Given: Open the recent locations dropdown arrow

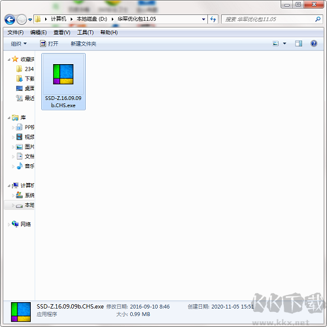Looking at the screenshot, I should tap(30, 20).
